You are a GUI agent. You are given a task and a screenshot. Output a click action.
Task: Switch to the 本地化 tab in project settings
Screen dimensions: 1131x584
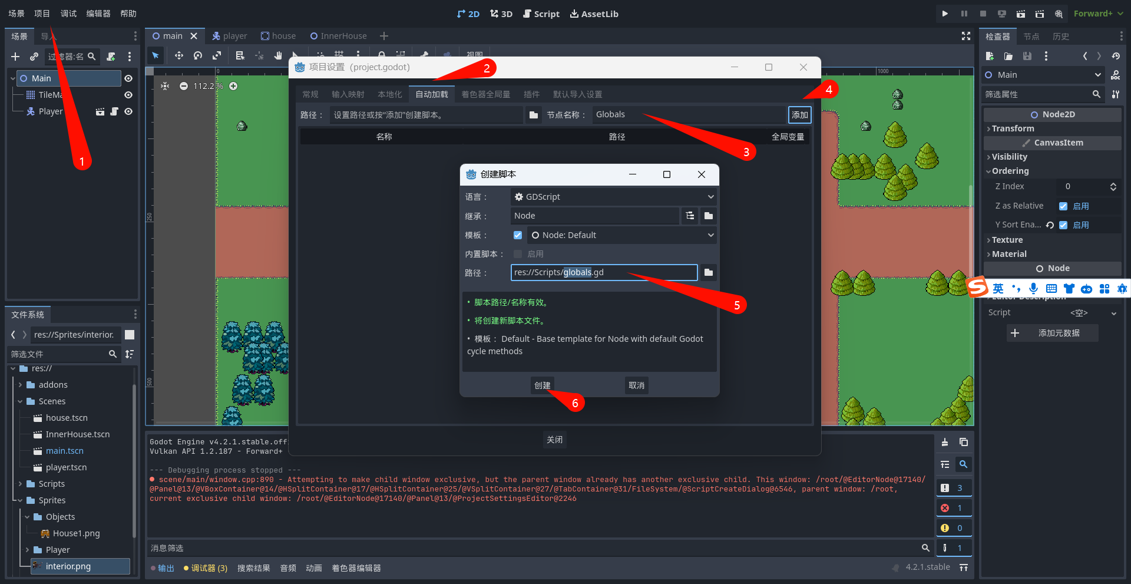coord(389,94)
